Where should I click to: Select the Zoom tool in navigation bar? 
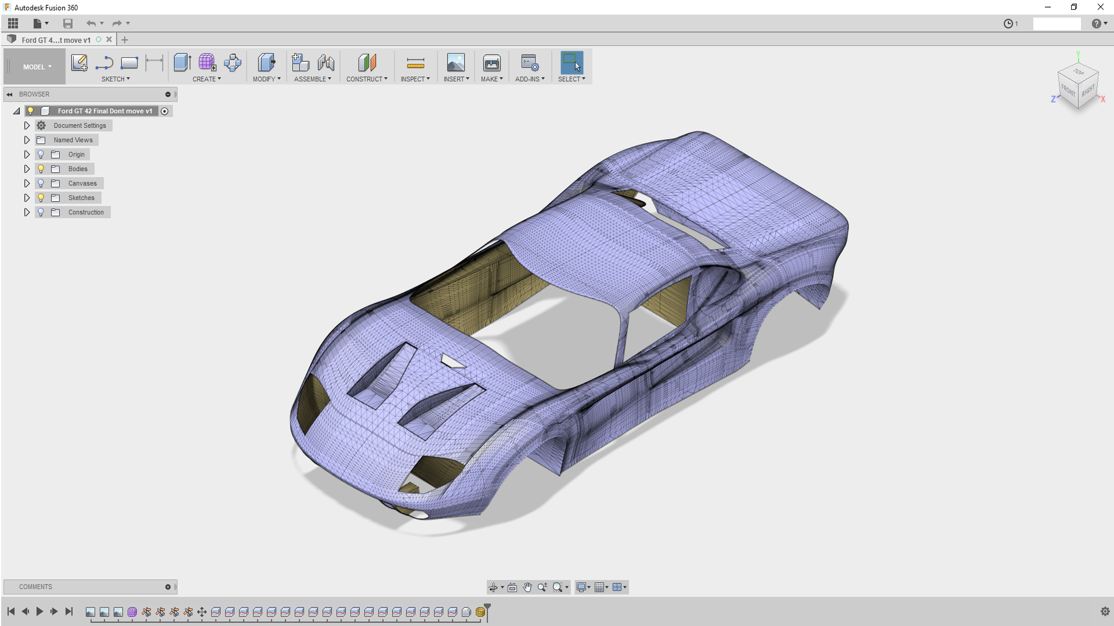coord(542,587)
